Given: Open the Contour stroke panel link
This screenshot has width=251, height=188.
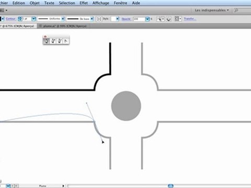Looking at the screenshot, I should coord(10,19).
